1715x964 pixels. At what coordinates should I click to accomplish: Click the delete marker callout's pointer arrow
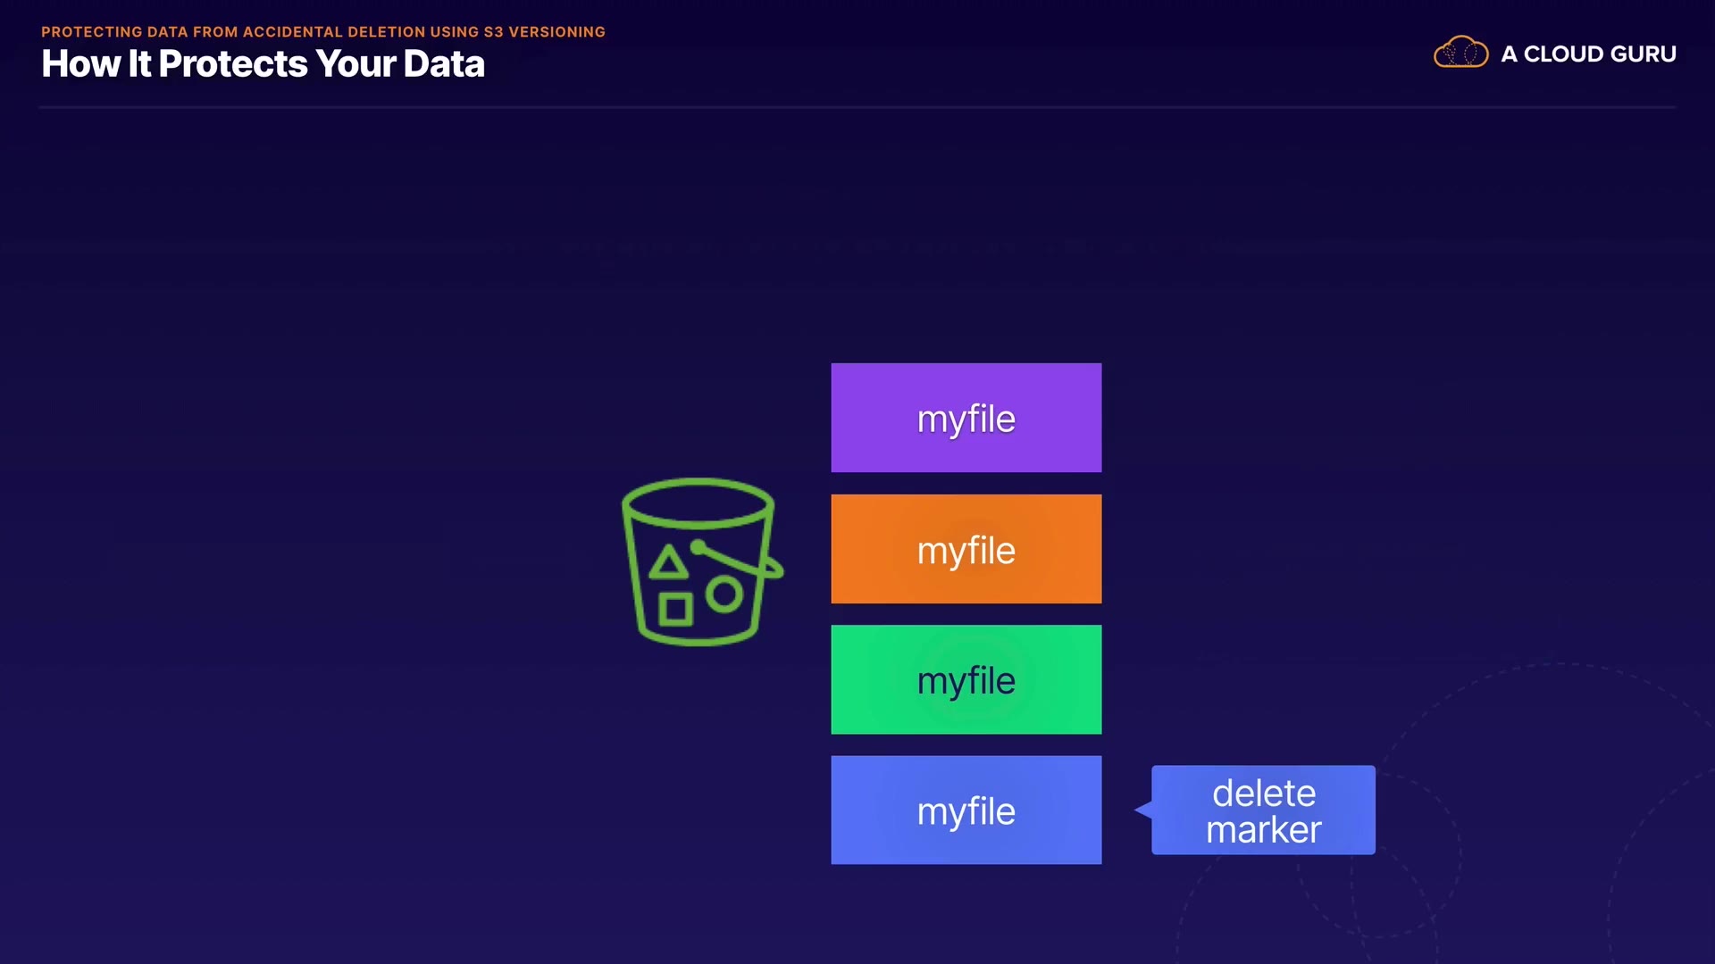pos(1143,810)
